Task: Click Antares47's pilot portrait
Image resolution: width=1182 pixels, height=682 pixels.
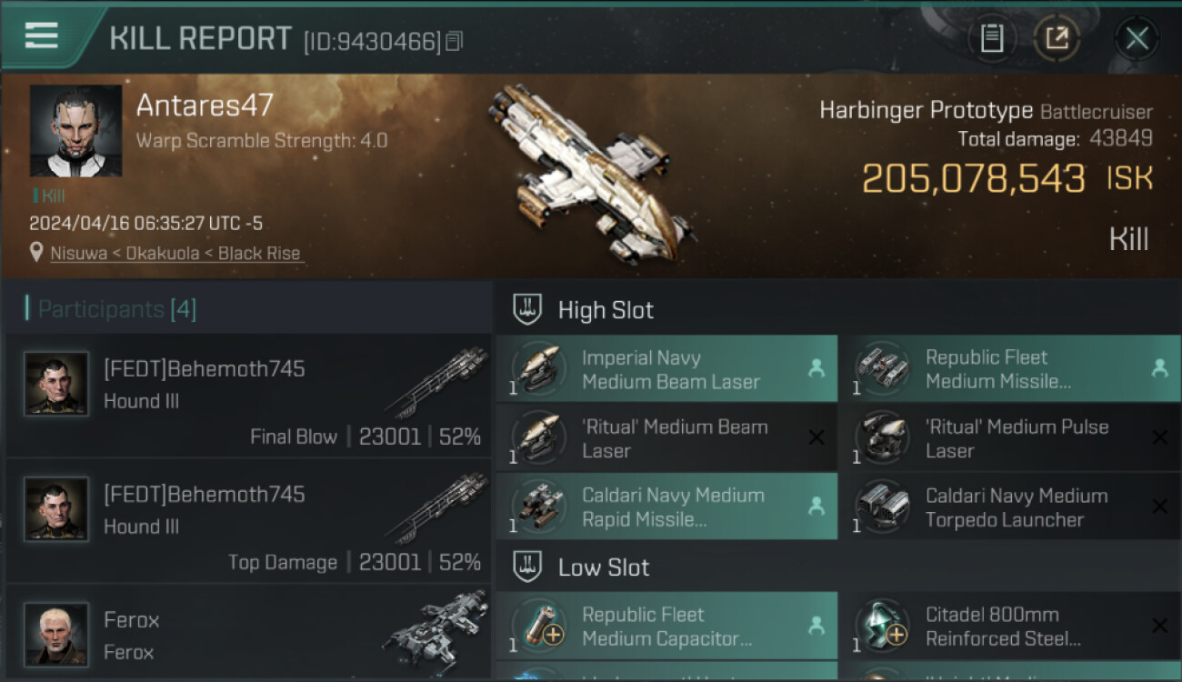Action: point(75,130)
